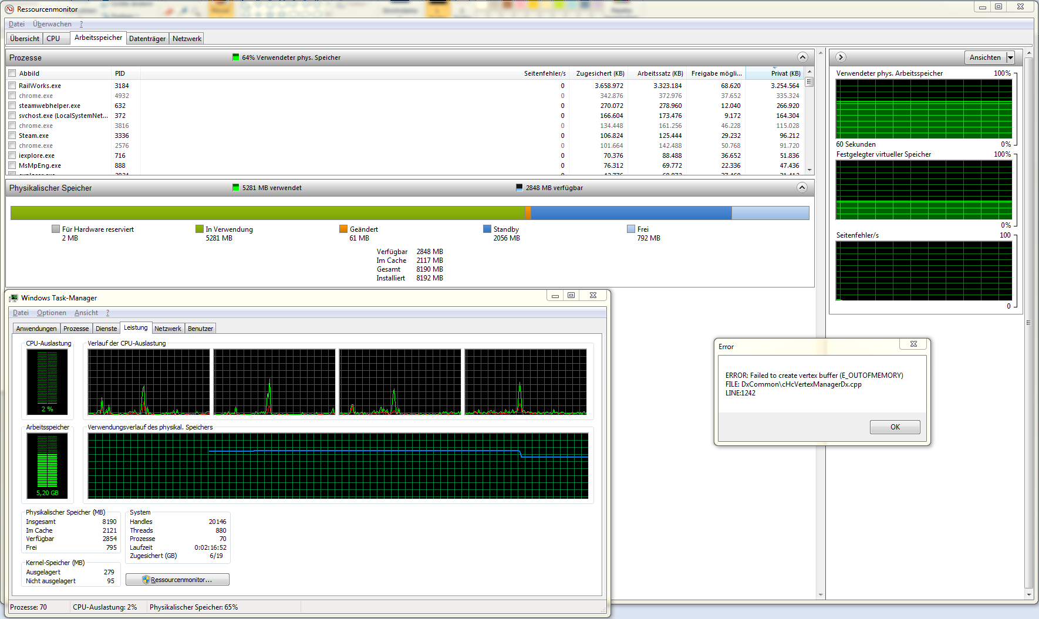
Task: Collapse the Physikalischer Speicher section
Action: click(802, 188)
